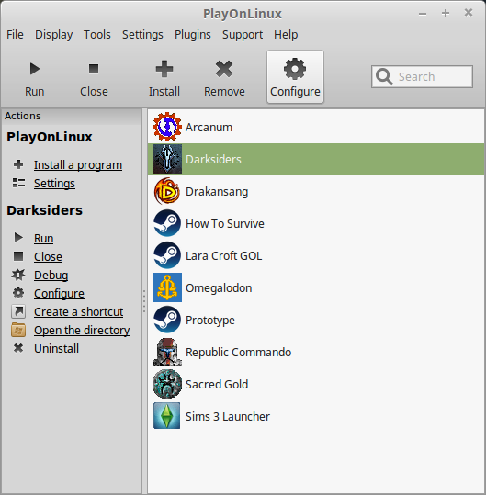Select the Drakansang flame icon

click(167, 191)
